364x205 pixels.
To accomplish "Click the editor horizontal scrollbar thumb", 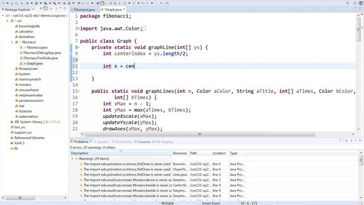I will [200, 134].
